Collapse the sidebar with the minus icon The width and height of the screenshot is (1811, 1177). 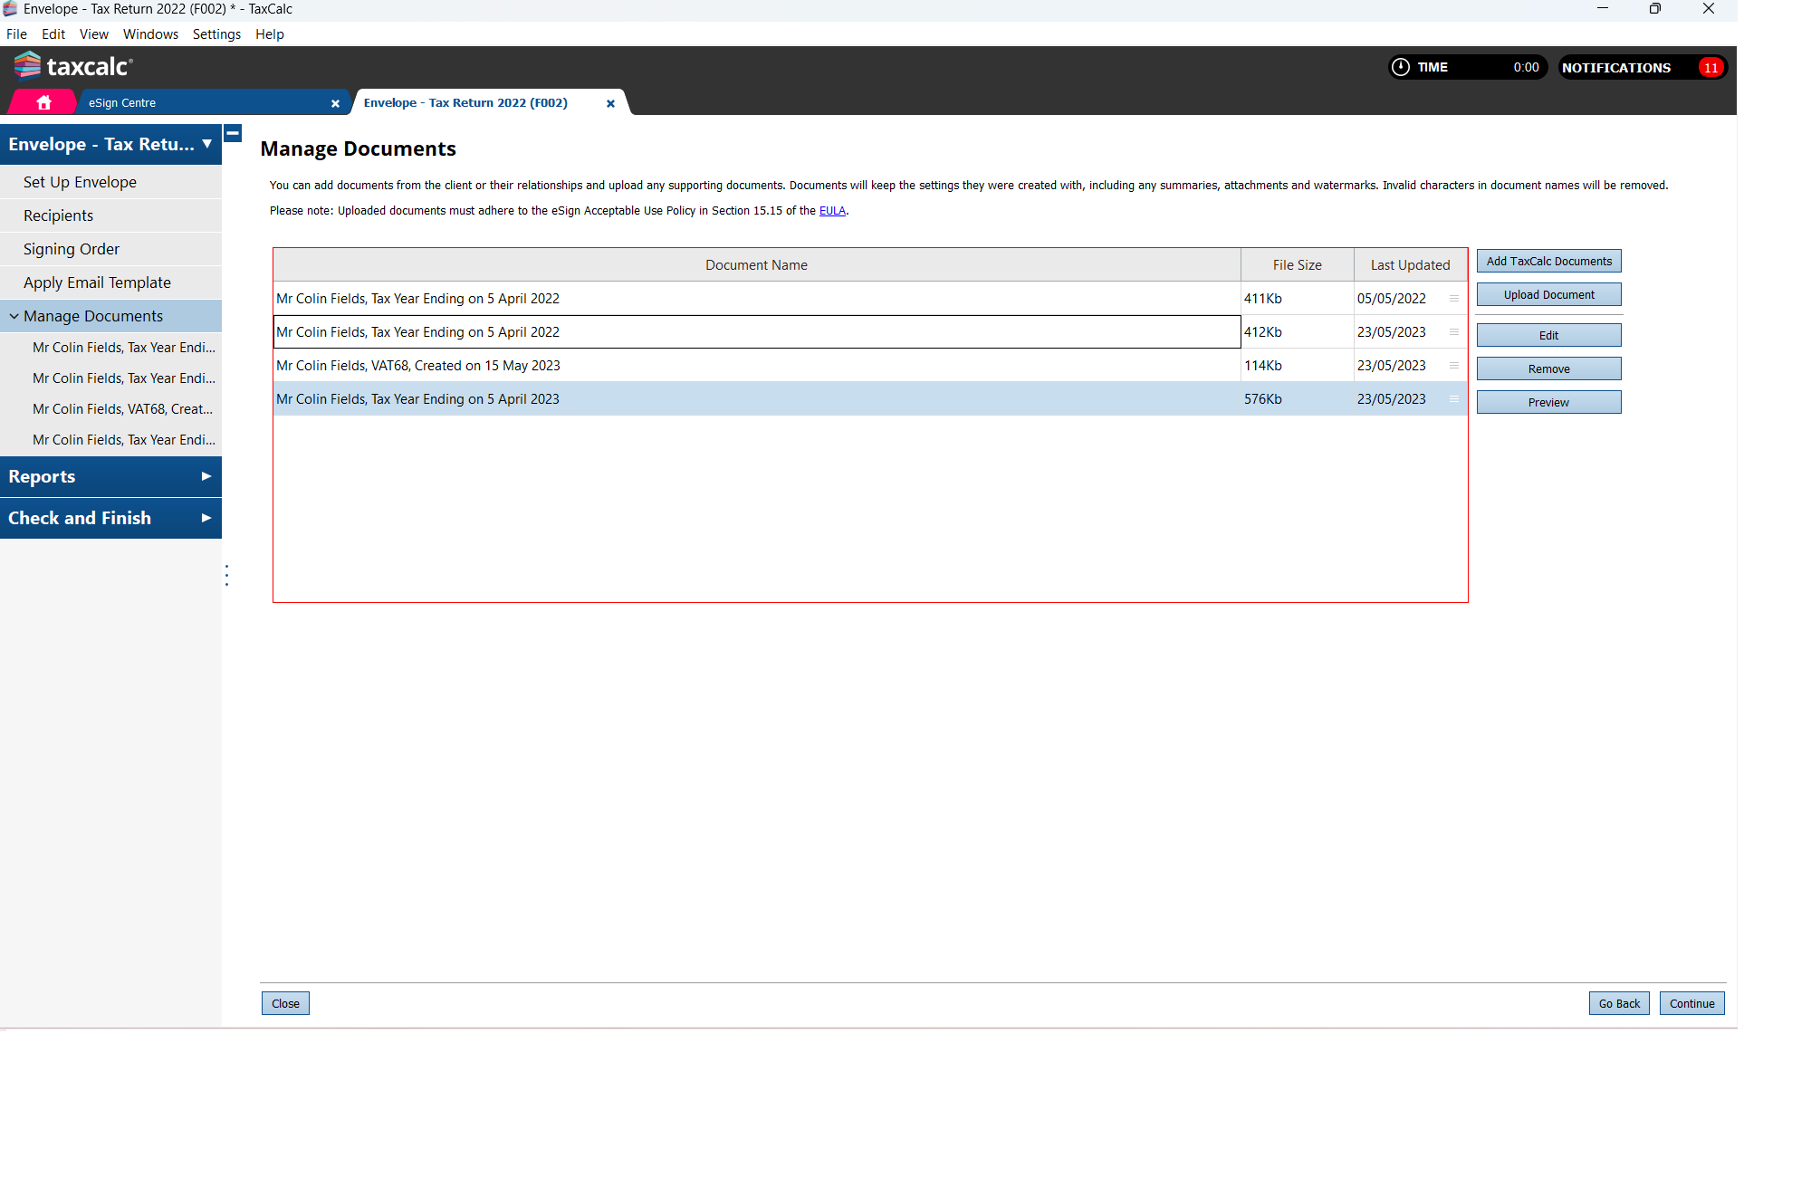[x=233, y=133]
